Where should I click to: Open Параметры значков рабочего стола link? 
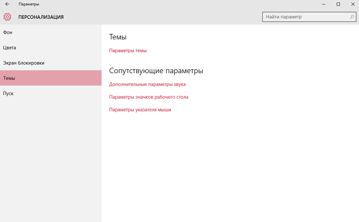point(149,97)
